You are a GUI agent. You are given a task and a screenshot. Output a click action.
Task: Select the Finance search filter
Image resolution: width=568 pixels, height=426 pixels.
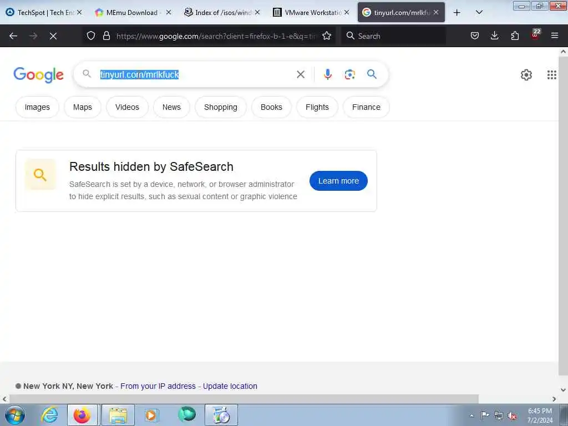[366, 107]
